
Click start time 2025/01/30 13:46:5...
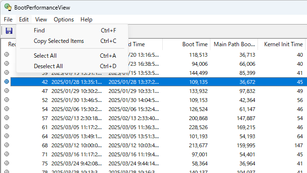[x=77, y=100]
